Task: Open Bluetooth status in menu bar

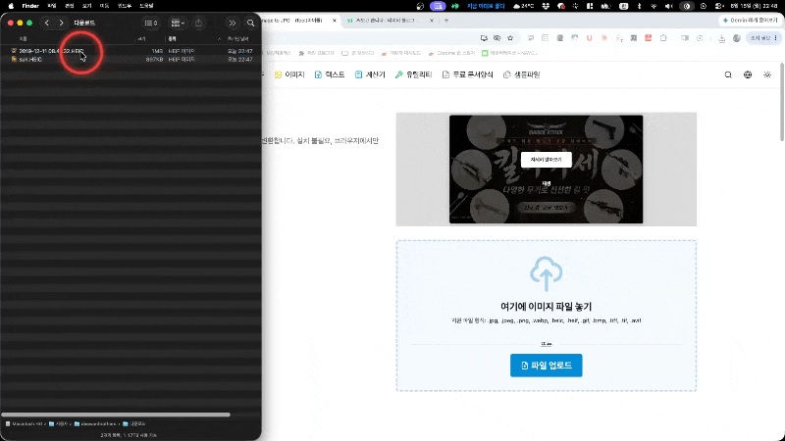Action: click(x=640, y=6)
